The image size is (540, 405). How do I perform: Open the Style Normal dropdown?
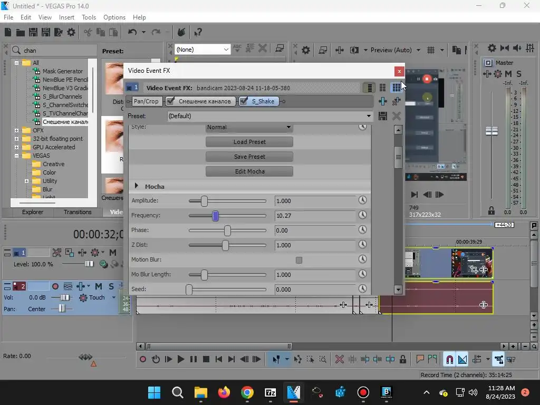tap(249, 127)
